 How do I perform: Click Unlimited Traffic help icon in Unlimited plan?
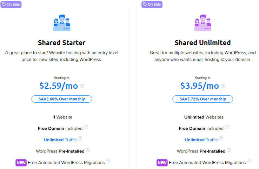221,138
